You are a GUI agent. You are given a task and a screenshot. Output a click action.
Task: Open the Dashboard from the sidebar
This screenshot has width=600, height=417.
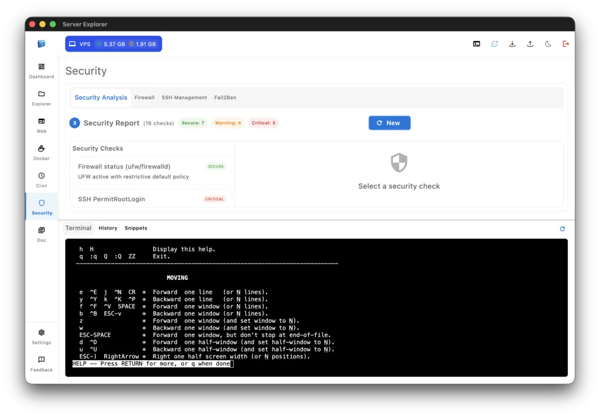point(41,70)
